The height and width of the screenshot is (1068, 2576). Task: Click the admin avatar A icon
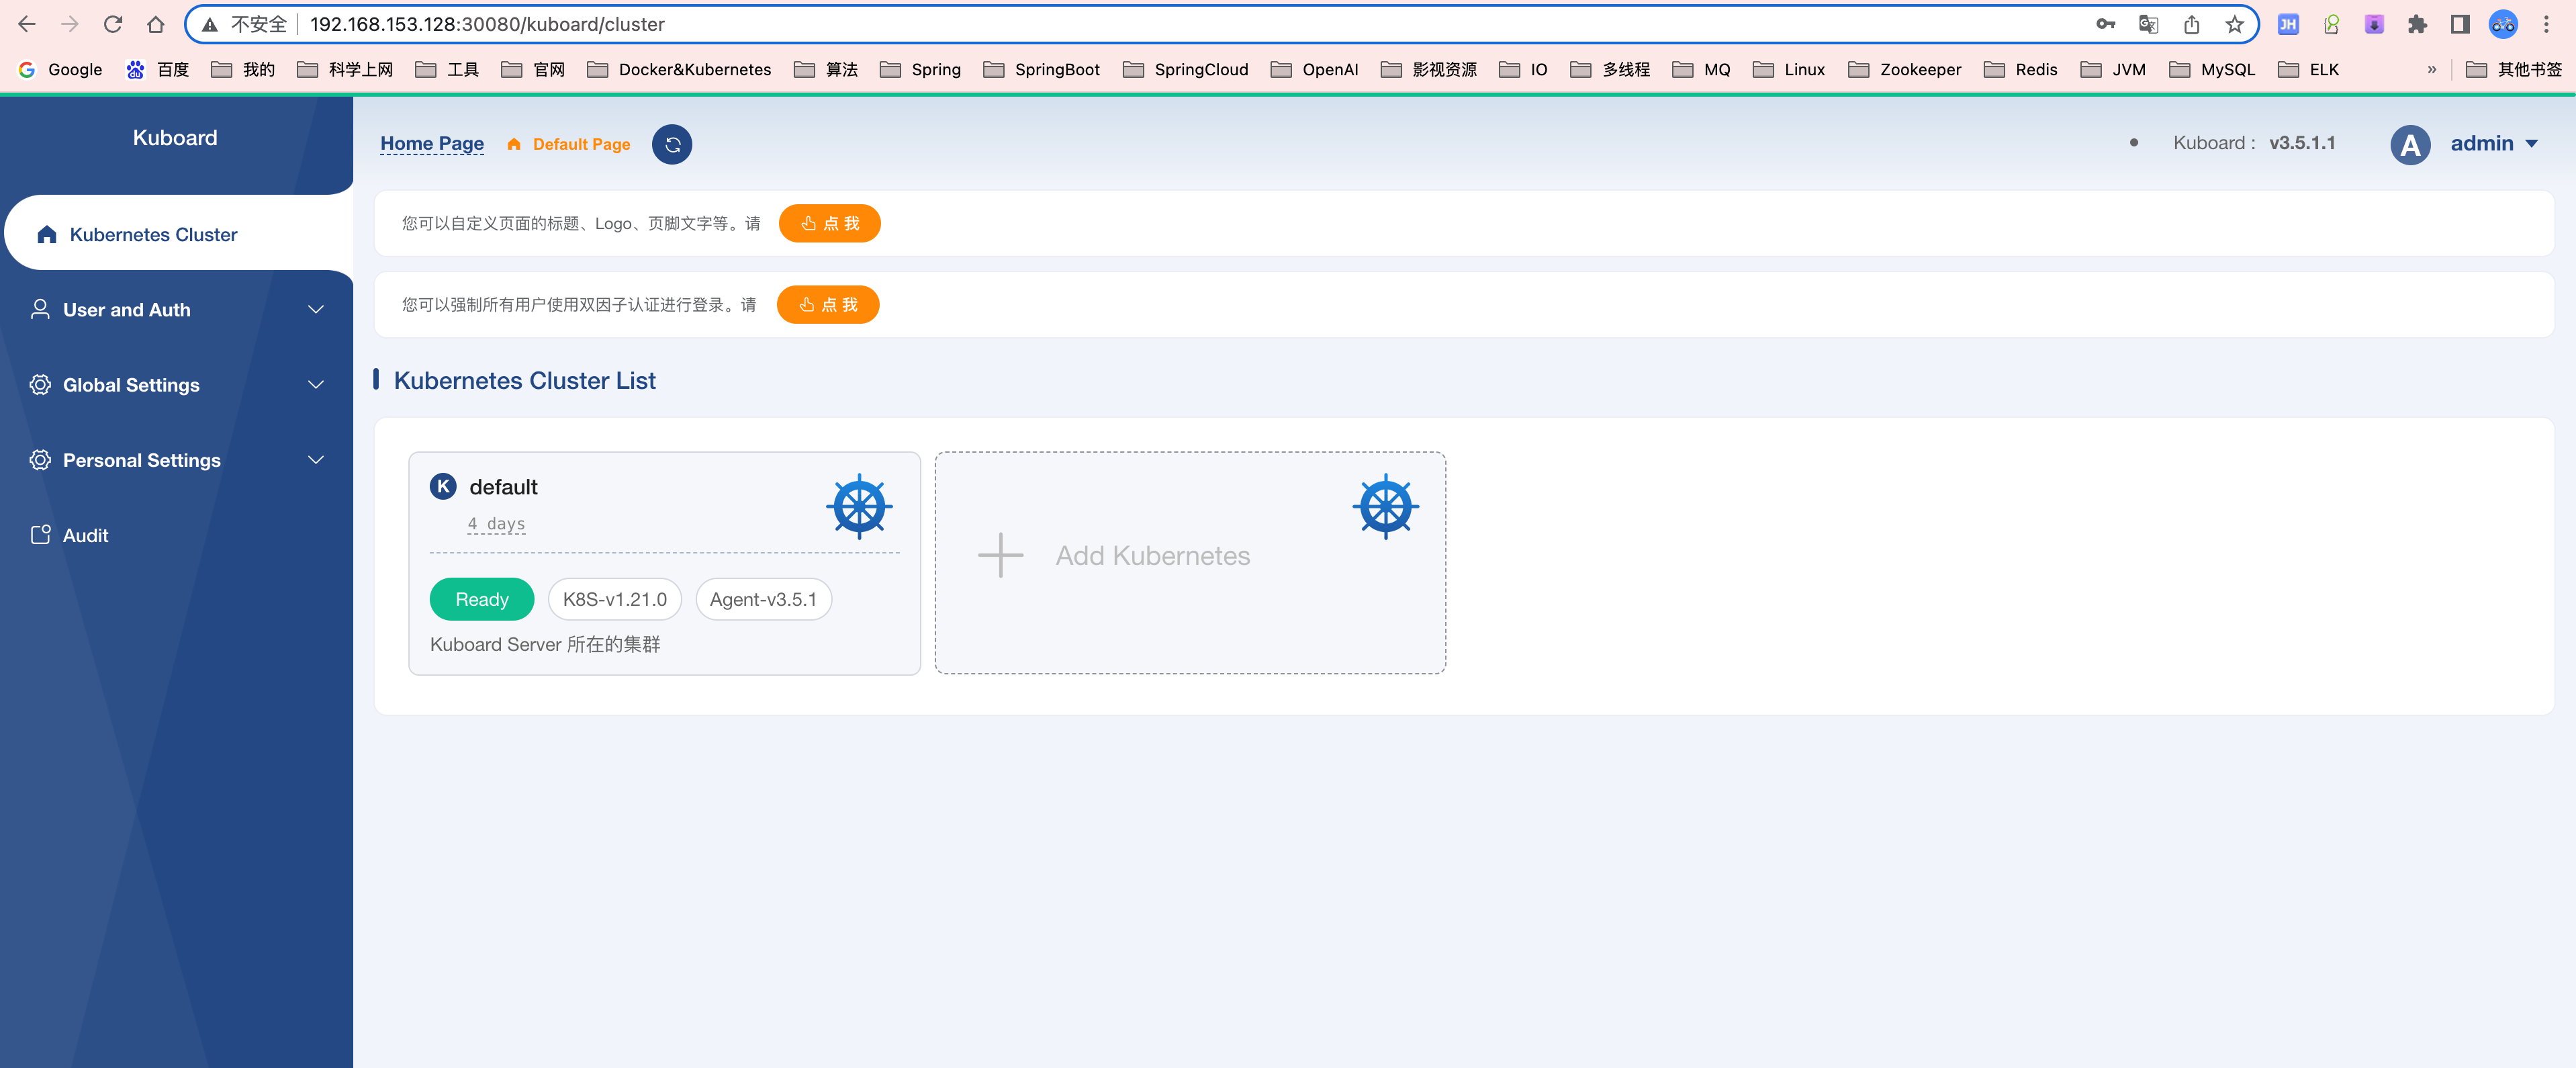2410,144
